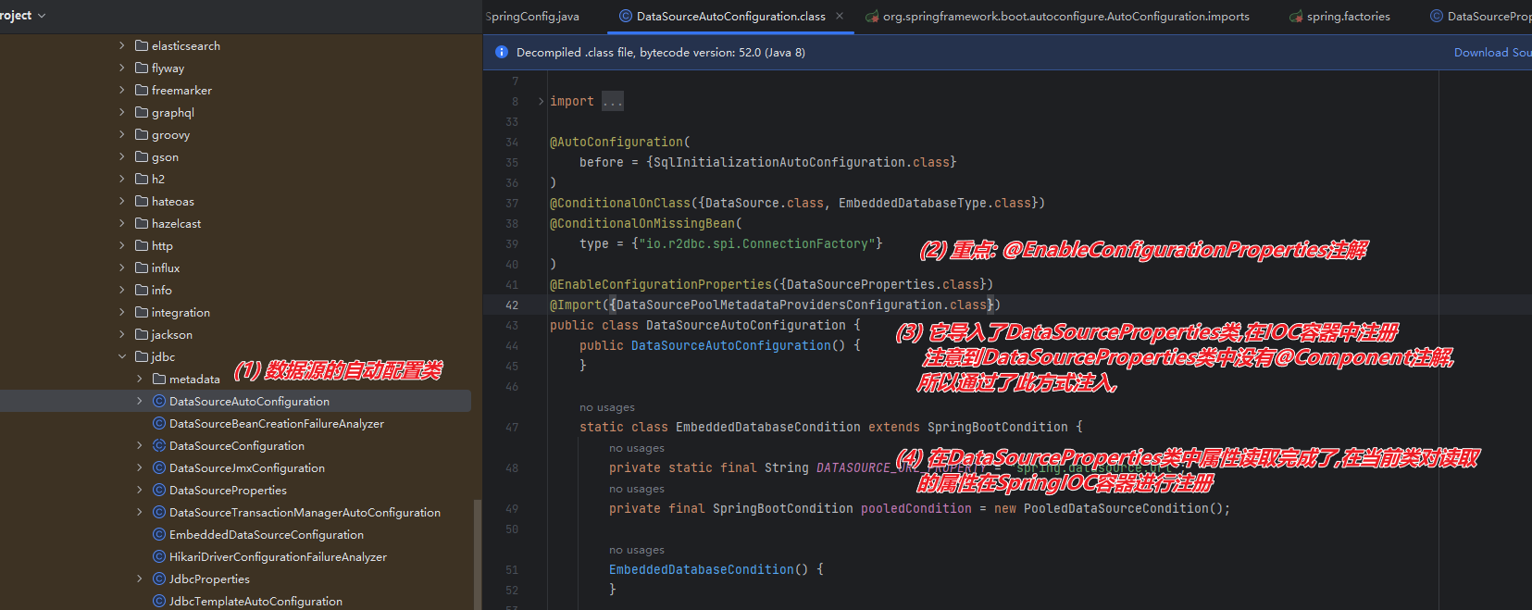Click line number 42 in gutter
Image resolution: width=1532 pixels, height=610 pixels.
point(512,305)
